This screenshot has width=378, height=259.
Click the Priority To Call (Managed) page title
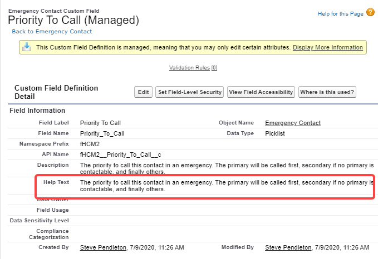pos(73,20)
